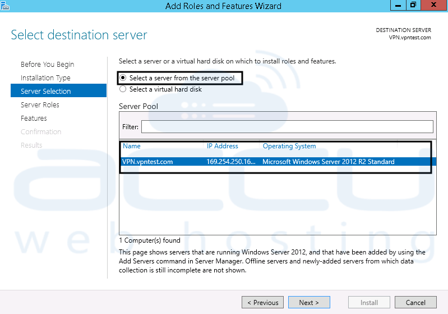Sort by Operating System column header
The height and width of the screenshot is (314, 448).
pyautogui.click(x=289, y=146)
